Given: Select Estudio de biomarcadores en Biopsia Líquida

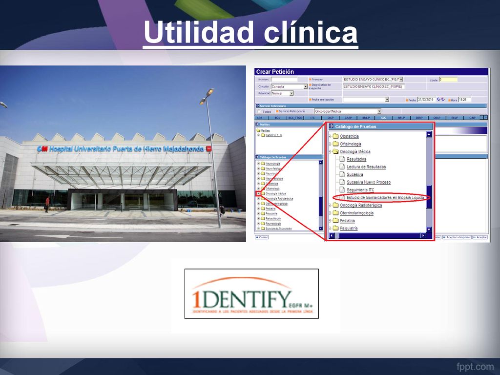Looking at the screenshot, I should [385, 198].
